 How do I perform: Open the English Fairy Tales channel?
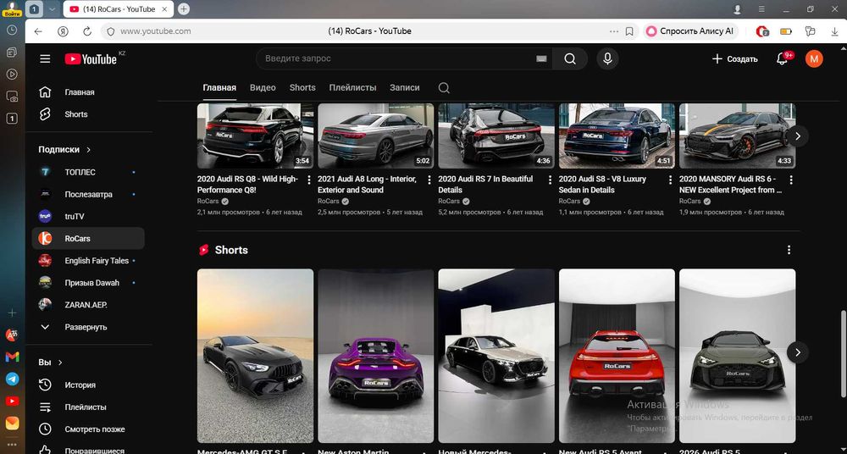pyautogui.click(x=88, y=261)
